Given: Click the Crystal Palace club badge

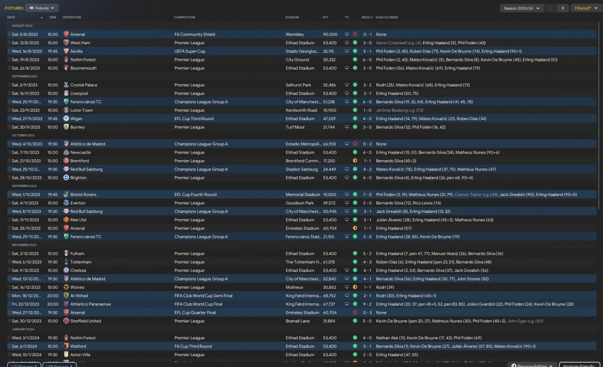Looking at the screenshot, I should point(66,85).
